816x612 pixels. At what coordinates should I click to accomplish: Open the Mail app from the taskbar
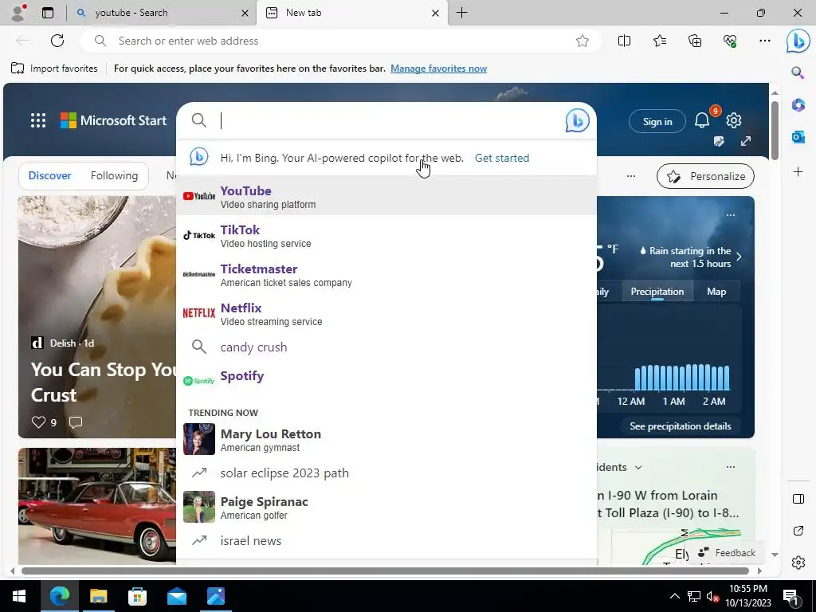176,596
